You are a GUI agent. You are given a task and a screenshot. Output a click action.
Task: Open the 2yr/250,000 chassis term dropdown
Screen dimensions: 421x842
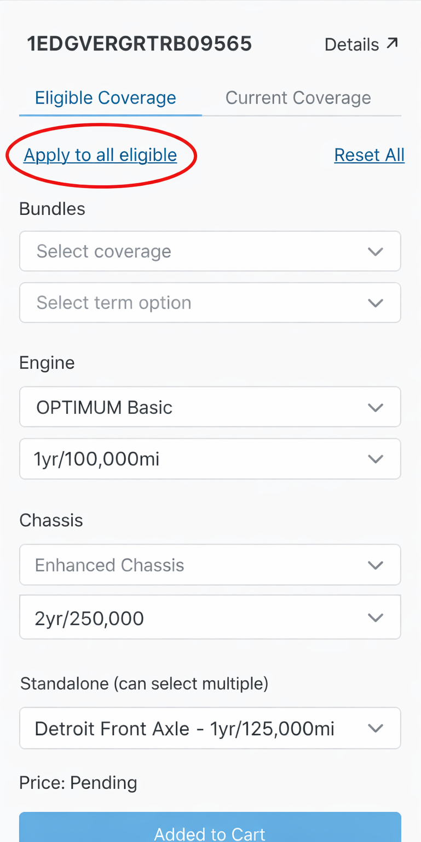click(x=210, y=617)
